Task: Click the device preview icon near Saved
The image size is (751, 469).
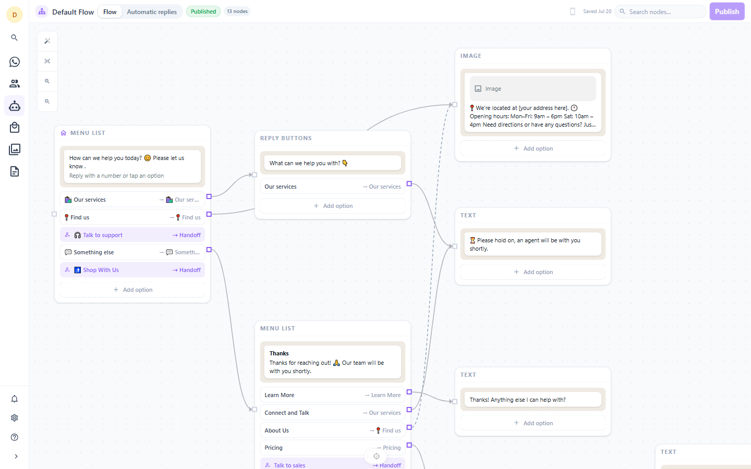Action: [x=573, y=11]
